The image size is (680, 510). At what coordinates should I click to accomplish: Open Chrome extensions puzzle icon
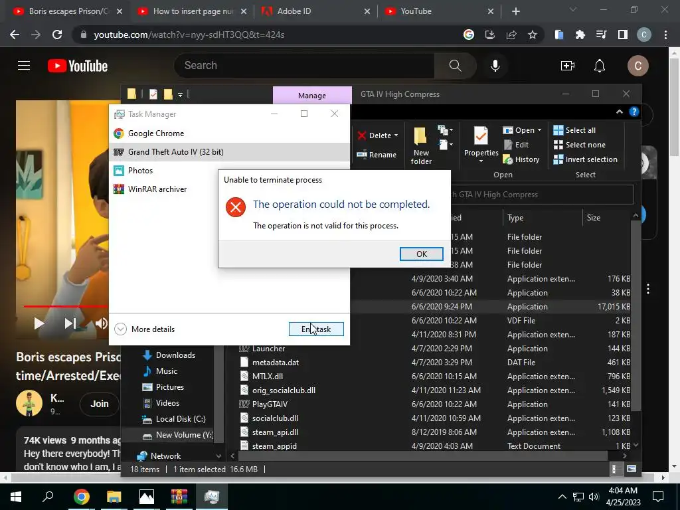(x=580, y=35)
